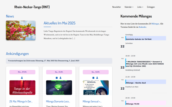Click the person icon on Milonga Sensual card

(97, 78)
